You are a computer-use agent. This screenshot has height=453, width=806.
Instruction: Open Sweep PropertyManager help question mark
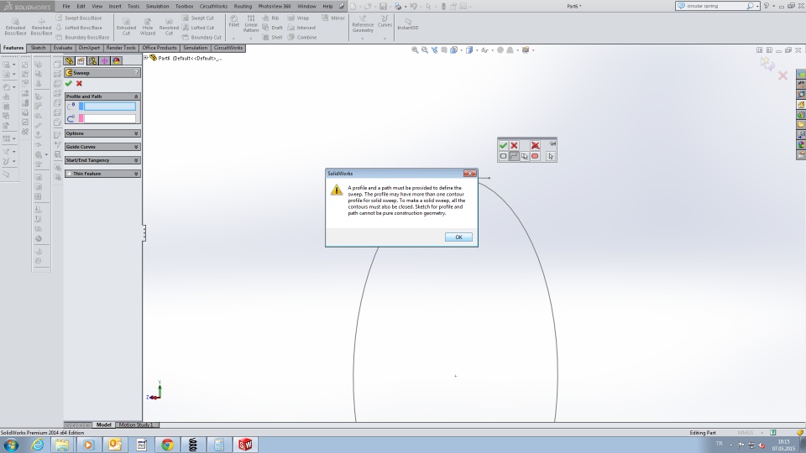pos(136,73)
